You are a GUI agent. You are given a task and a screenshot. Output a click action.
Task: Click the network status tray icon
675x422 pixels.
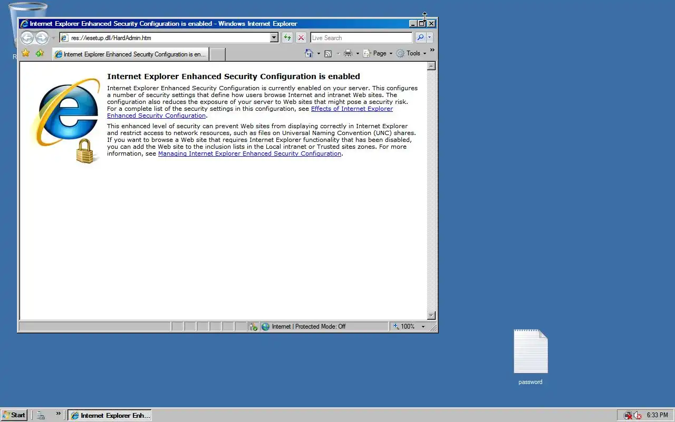tap(628, 415)
